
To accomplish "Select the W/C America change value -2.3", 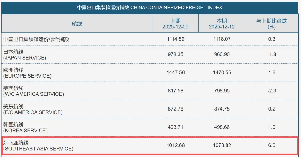I will tap(271, 91).
